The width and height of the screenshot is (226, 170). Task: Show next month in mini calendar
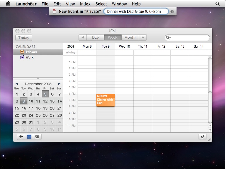coord(59,84)
